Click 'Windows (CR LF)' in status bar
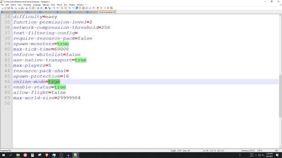 tap(248, 151)
